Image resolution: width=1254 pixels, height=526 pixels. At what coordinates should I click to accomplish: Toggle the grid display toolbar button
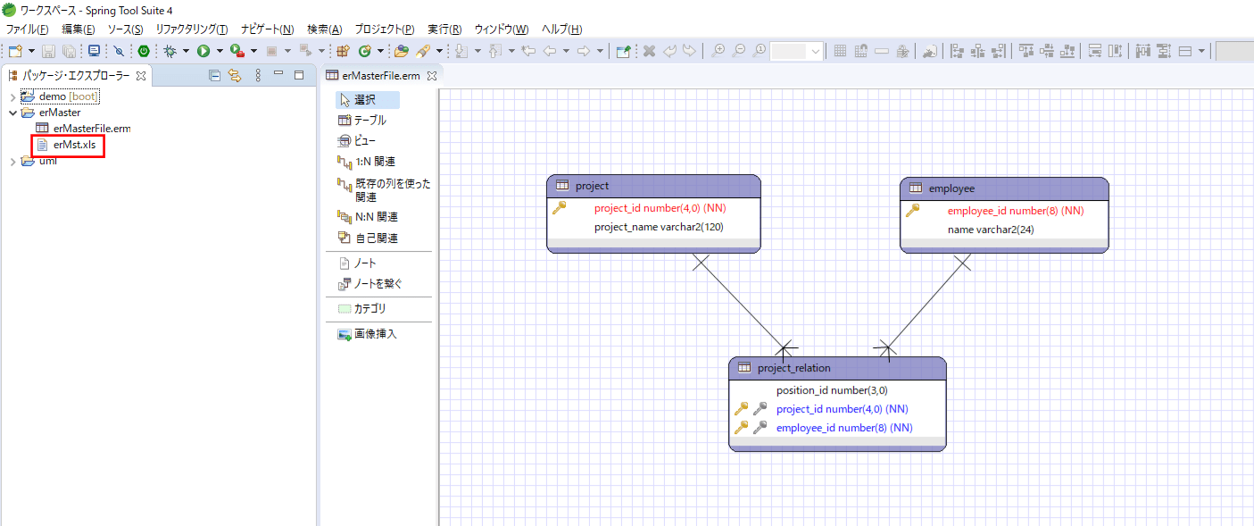point(840,51)
